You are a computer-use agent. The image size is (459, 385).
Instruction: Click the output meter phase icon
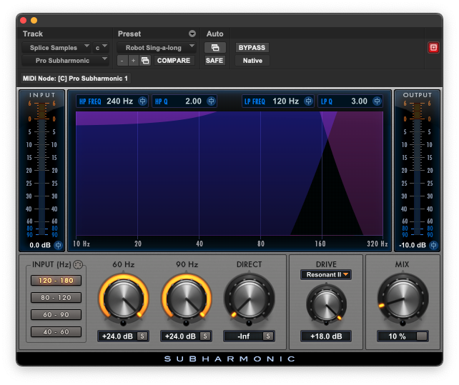(x=433, y=245)
